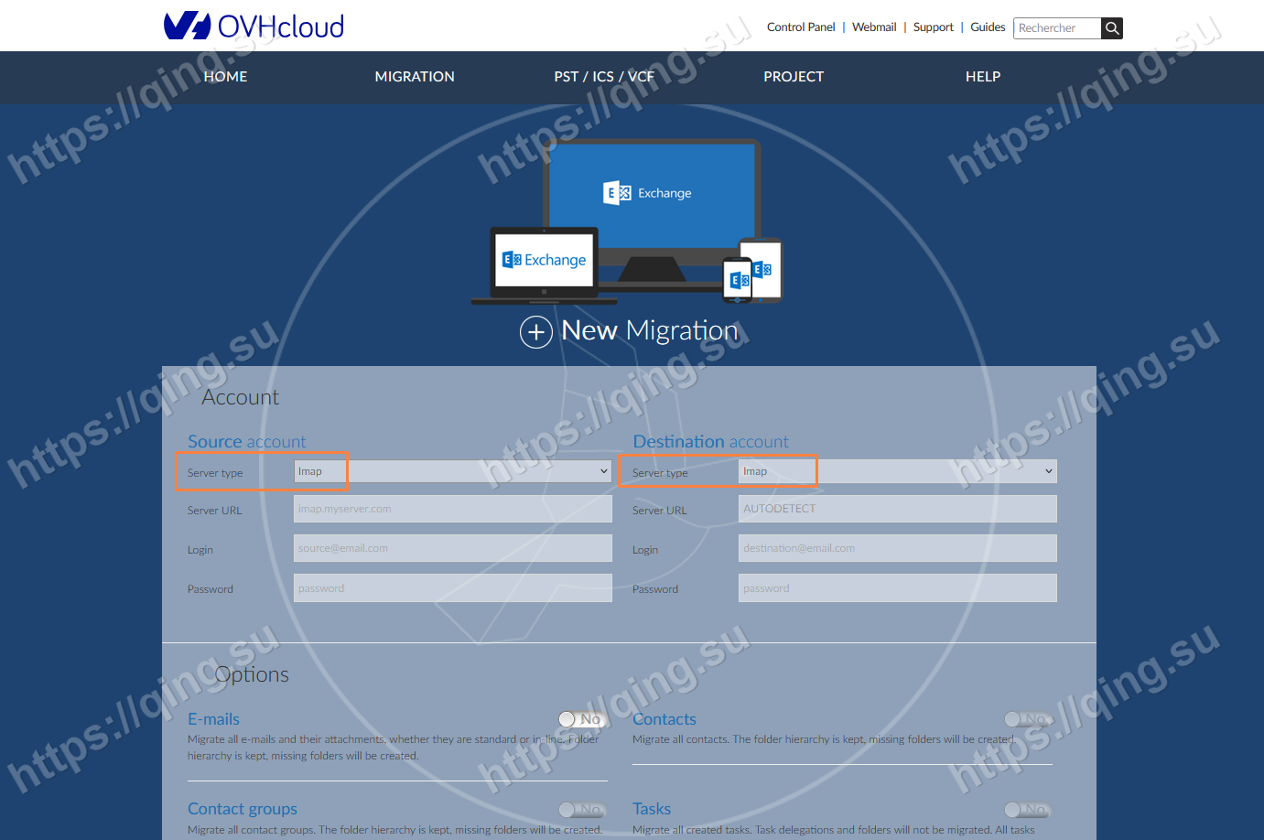
Task: Click the Destination account heading
Action: coord(710,442)
